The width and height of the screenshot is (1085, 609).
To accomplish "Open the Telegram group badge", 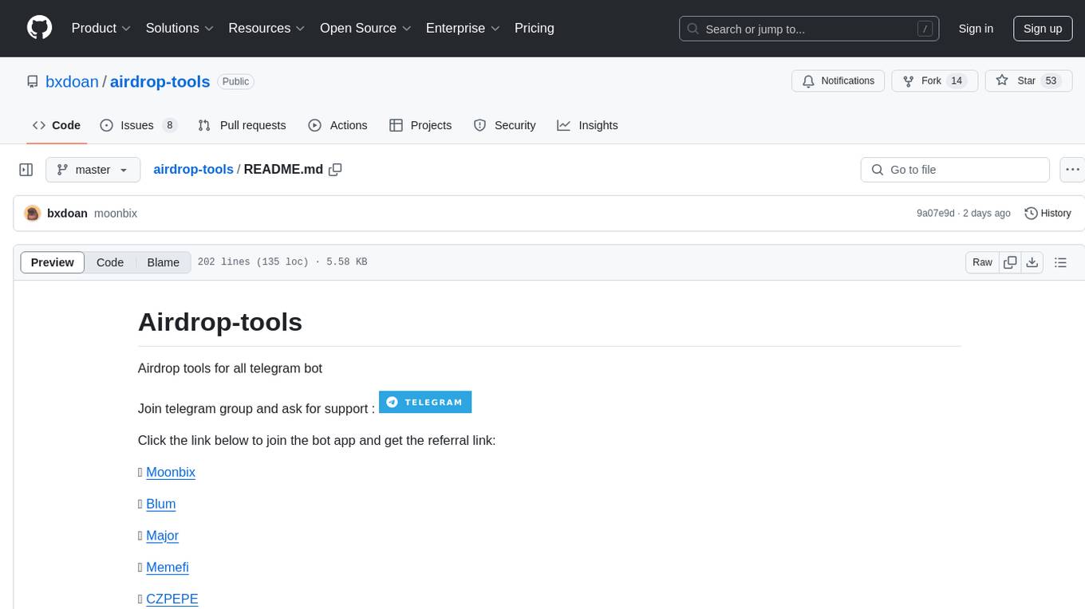I will [x=425, y=402].
